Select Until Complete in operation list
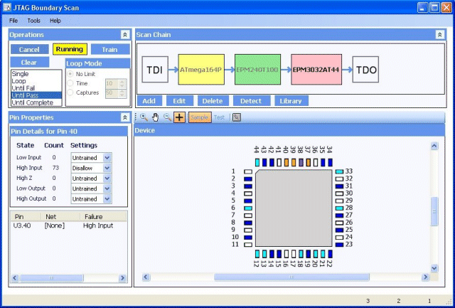455x308 pixels. [x=32, y=102]
